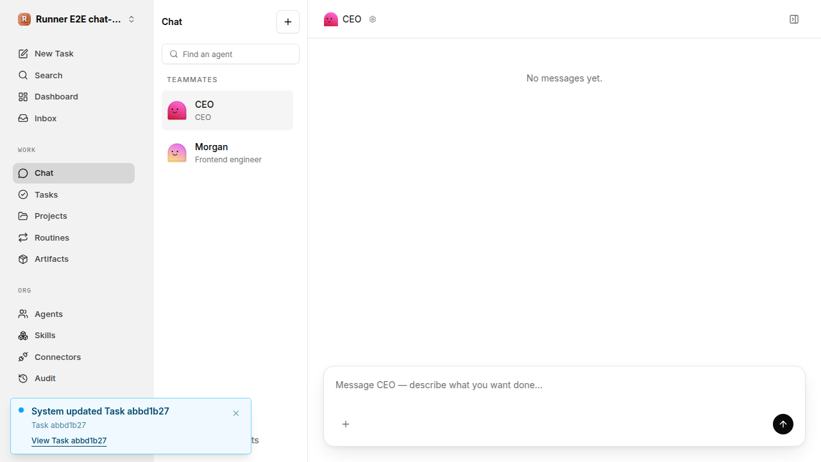Click the CEO avatar in chat header
The image size is (821, 462).
pos(331,19)
